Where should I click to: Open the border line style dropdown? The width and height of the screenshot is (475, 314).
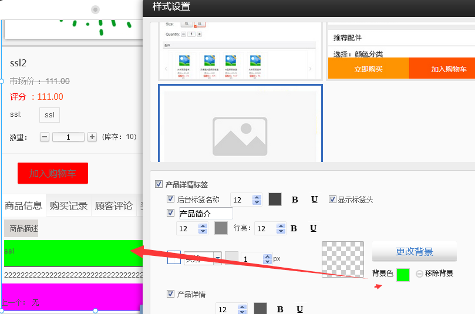pos(217,258)
